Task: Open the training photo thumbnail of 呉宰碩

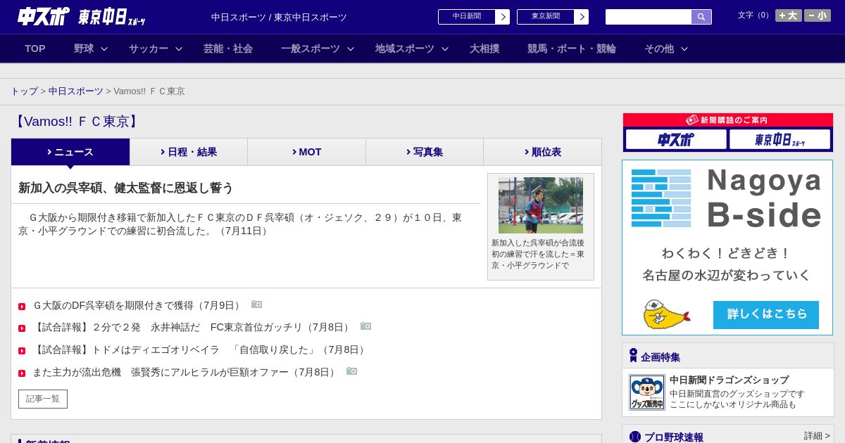Action: click(x=541, y=205)
